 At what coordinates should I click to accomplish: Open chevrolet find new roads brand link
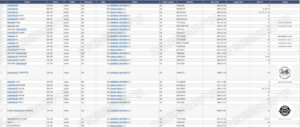pyautogui.click(x=17, y=119)
